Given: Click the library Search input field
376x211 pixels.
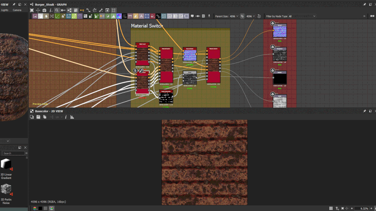Looking at the screenshot, I should tap(13, 153).
